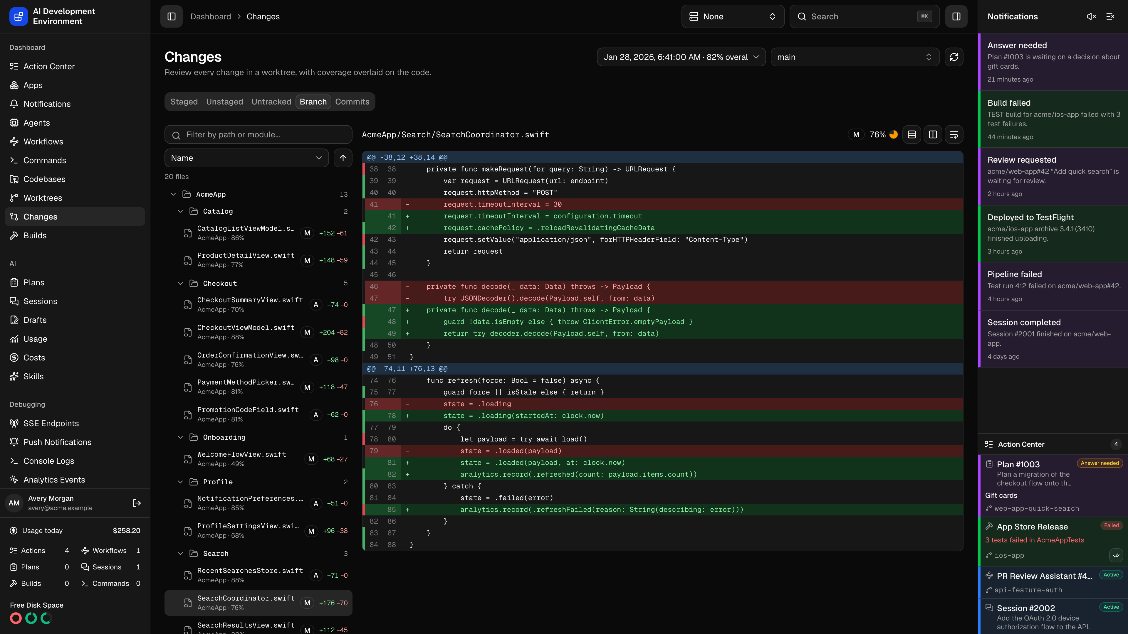Open the main branch selector
Screen dimensions: 1128x634
pos(855,57)
